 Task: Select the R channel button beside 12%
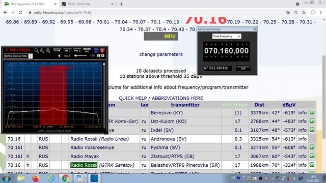coord(103,55)
